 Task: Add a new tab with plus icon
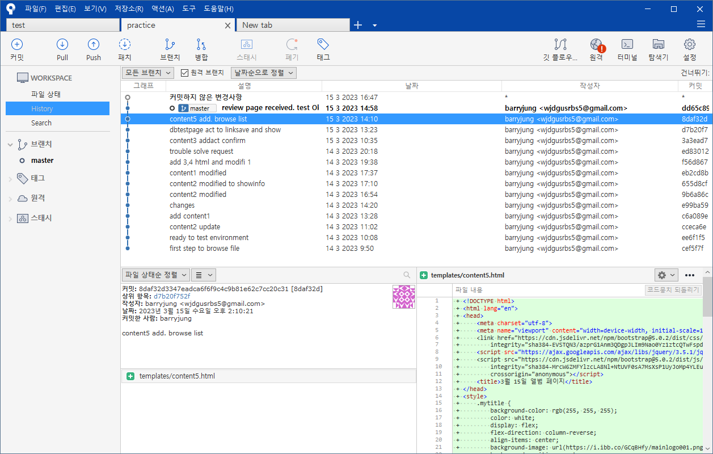[x=358, y=25]
